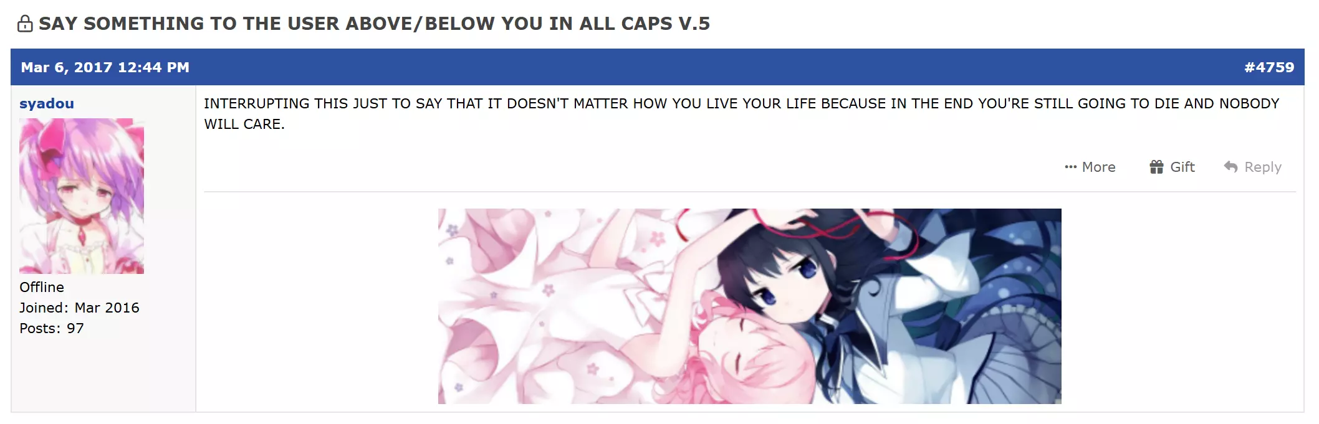Open syadou's user profile link
The height and width of the screenshot is (424, 1319).
47,103
